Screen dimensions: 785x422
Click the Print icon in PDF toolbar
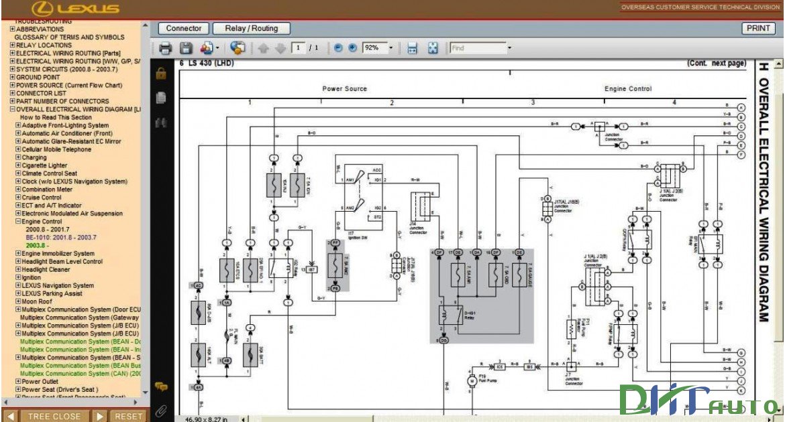(165, 48)
